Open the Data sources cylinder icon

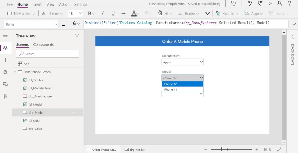[5, 72]
